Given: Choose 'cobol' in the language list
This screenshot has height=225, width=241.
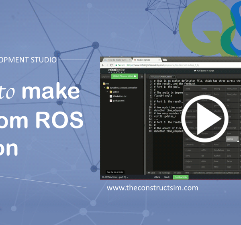Looking at the screenshot, I should (x=188, y=167).
